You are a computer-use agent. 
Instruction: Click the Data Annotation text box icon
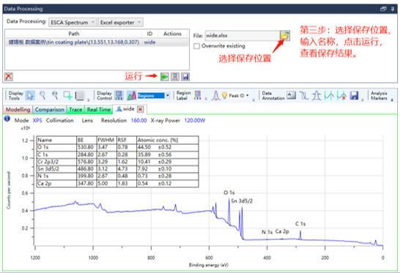(291, 95)
